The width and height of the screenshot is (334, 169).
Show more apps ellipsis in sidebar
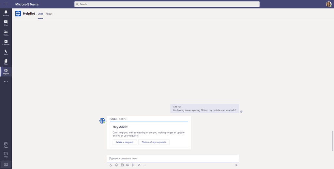click(6, 82)
